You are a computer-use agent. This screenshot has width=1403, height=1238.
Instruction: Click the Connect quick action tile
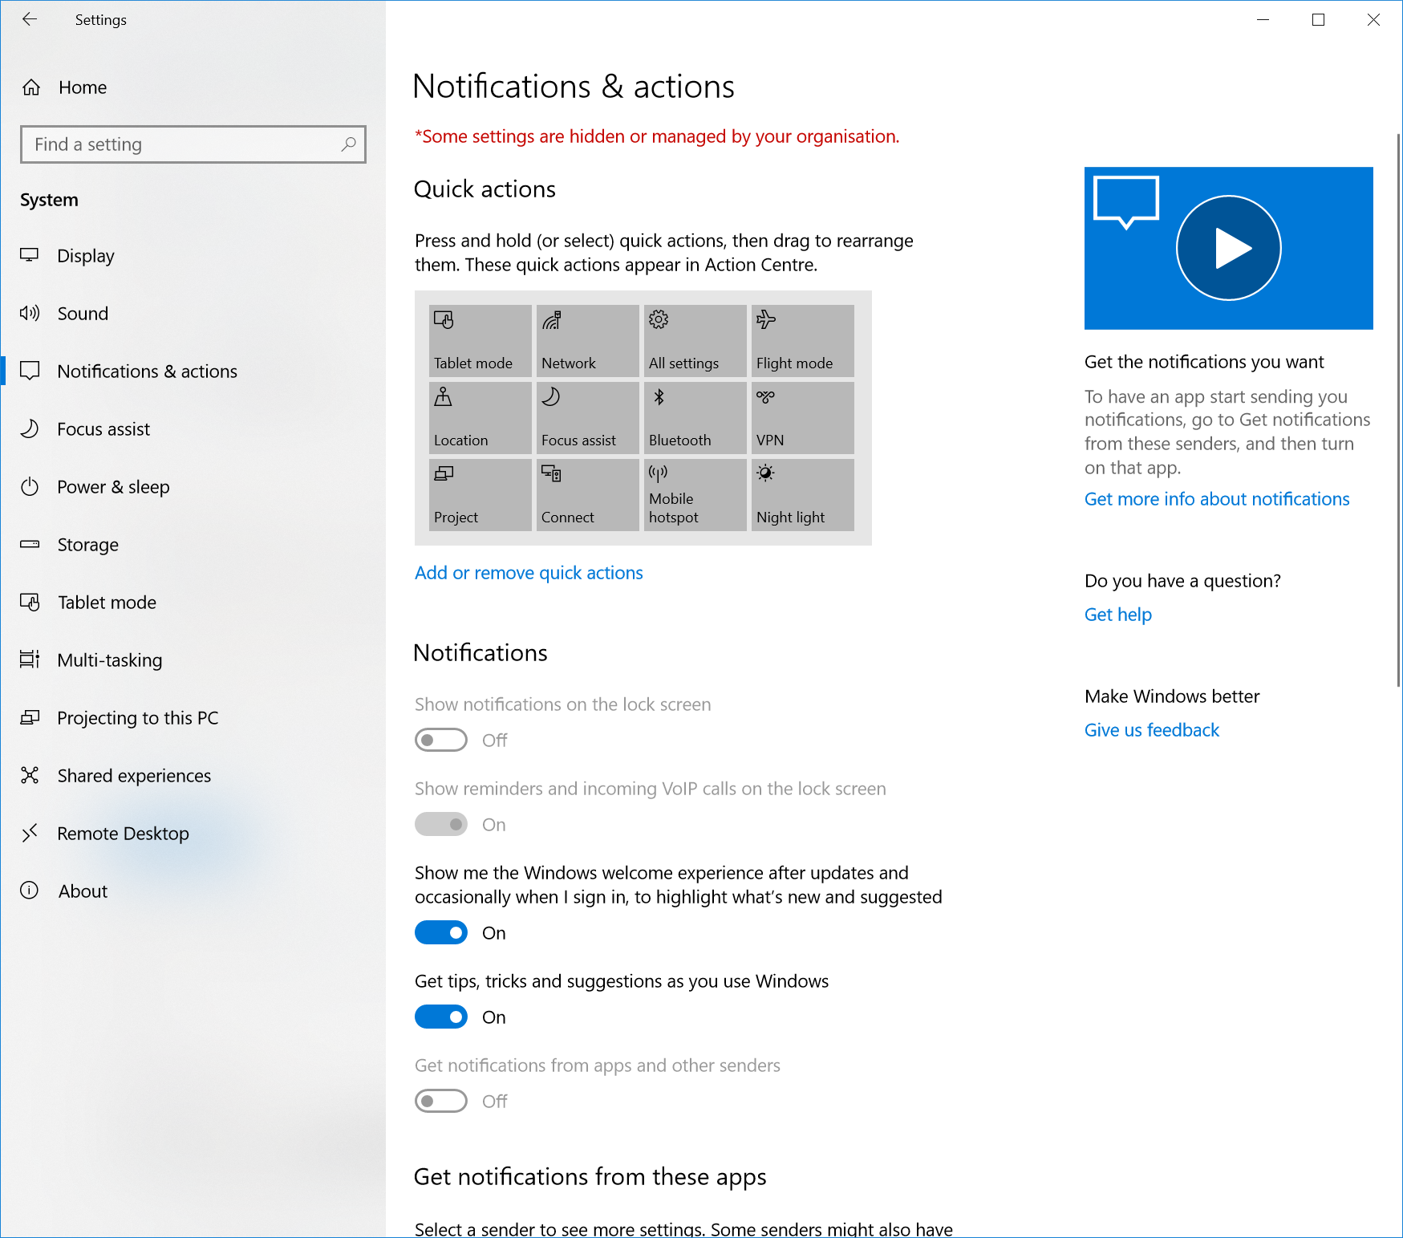[x=587, y=495]
